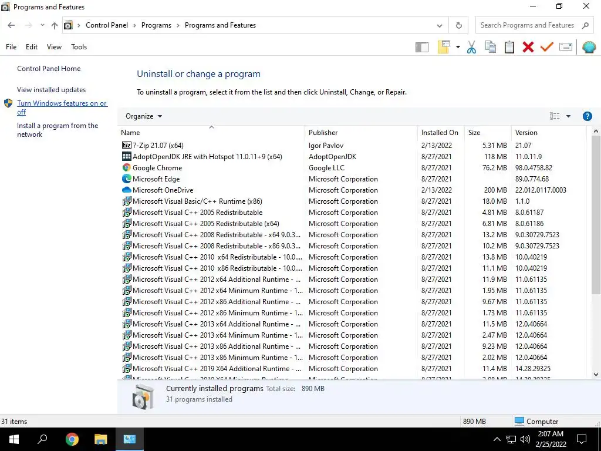
Task: Click View installed updates link
Action: coord(52,90)
